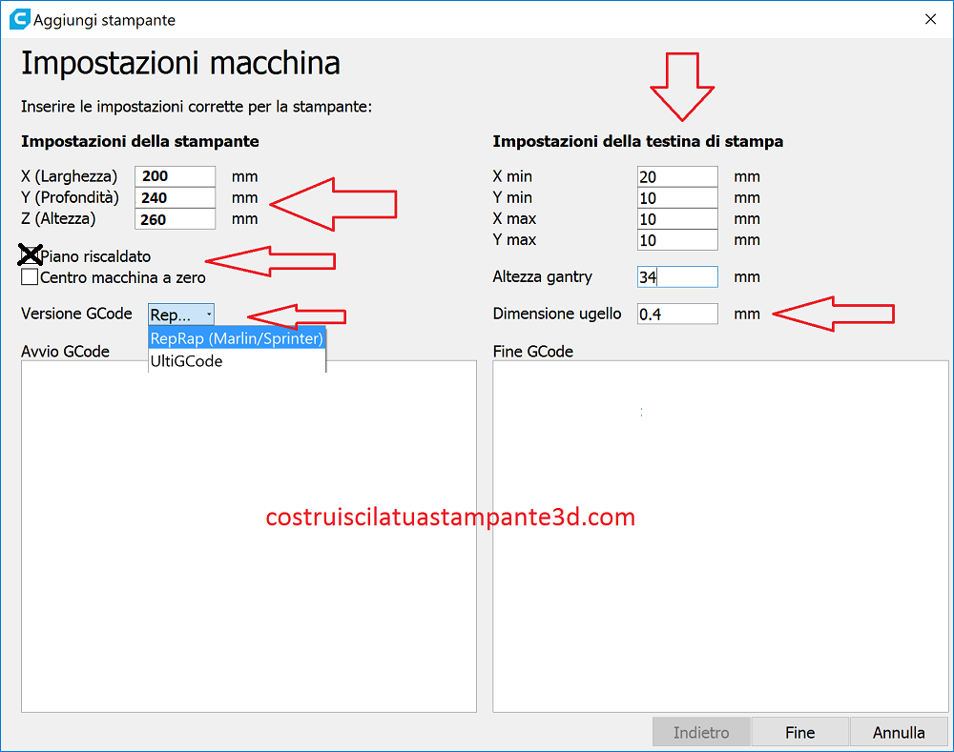The image size is (954, 752).
Task: Click the X (Larghezza) input field
Action: coord(176,176)
